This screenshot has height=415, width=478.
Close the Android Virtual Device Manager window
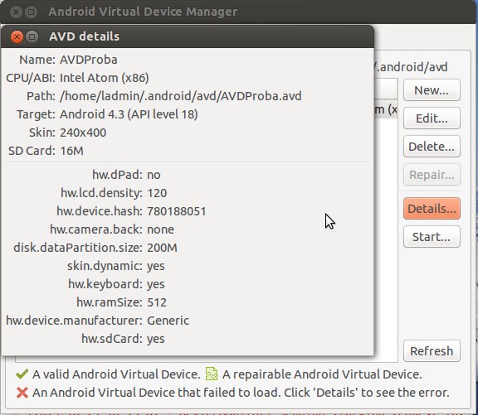tap(16, 12)
